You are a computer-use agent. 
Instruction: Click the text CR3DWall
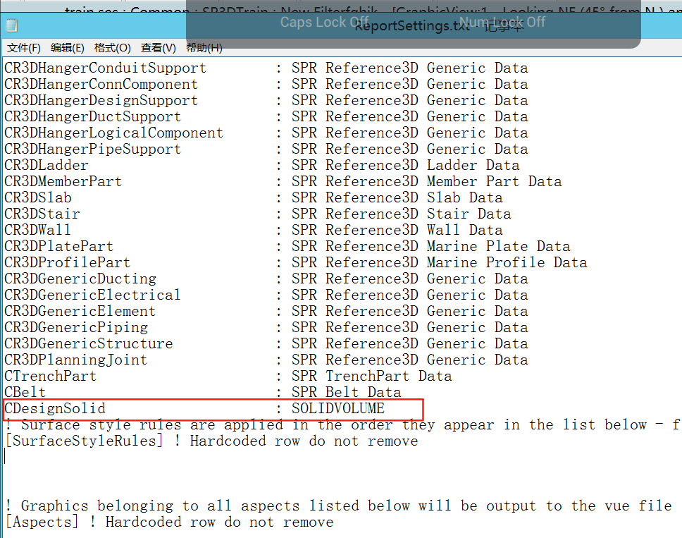click(38, 231)
